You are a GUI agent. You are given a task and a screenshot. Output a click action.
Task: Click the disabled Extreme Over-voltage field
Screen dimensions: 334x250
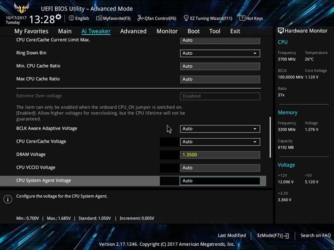click(220, 96)
